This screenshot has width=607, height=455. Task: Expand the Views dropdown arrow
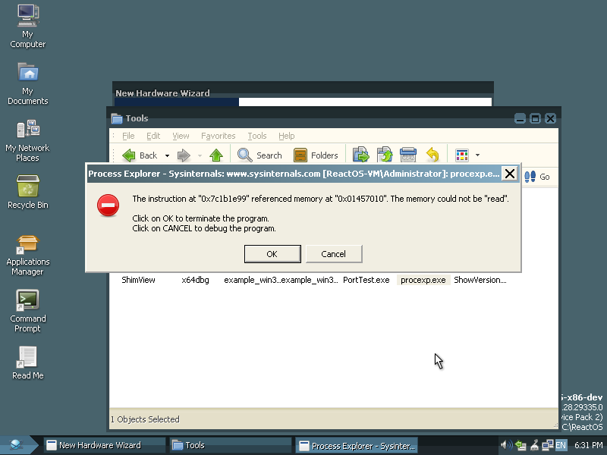(478, 155)
